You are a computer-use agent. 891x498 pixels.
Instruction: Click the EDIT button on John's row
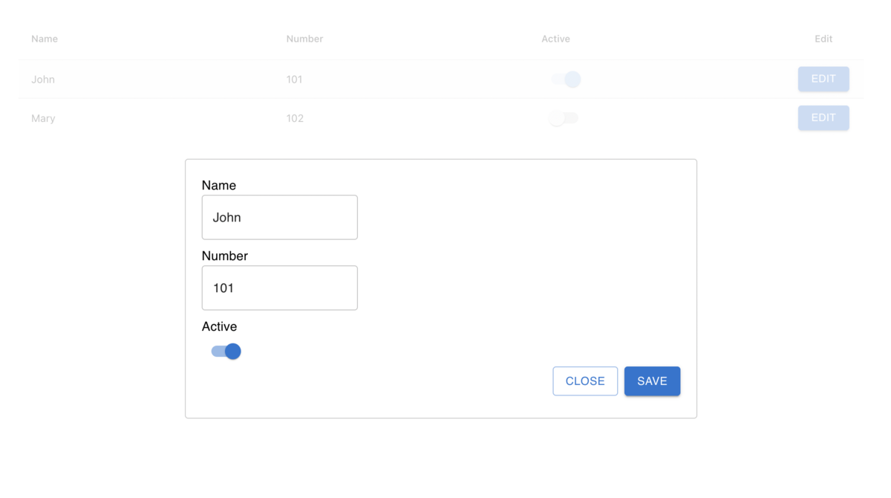[x=823, y=79]
